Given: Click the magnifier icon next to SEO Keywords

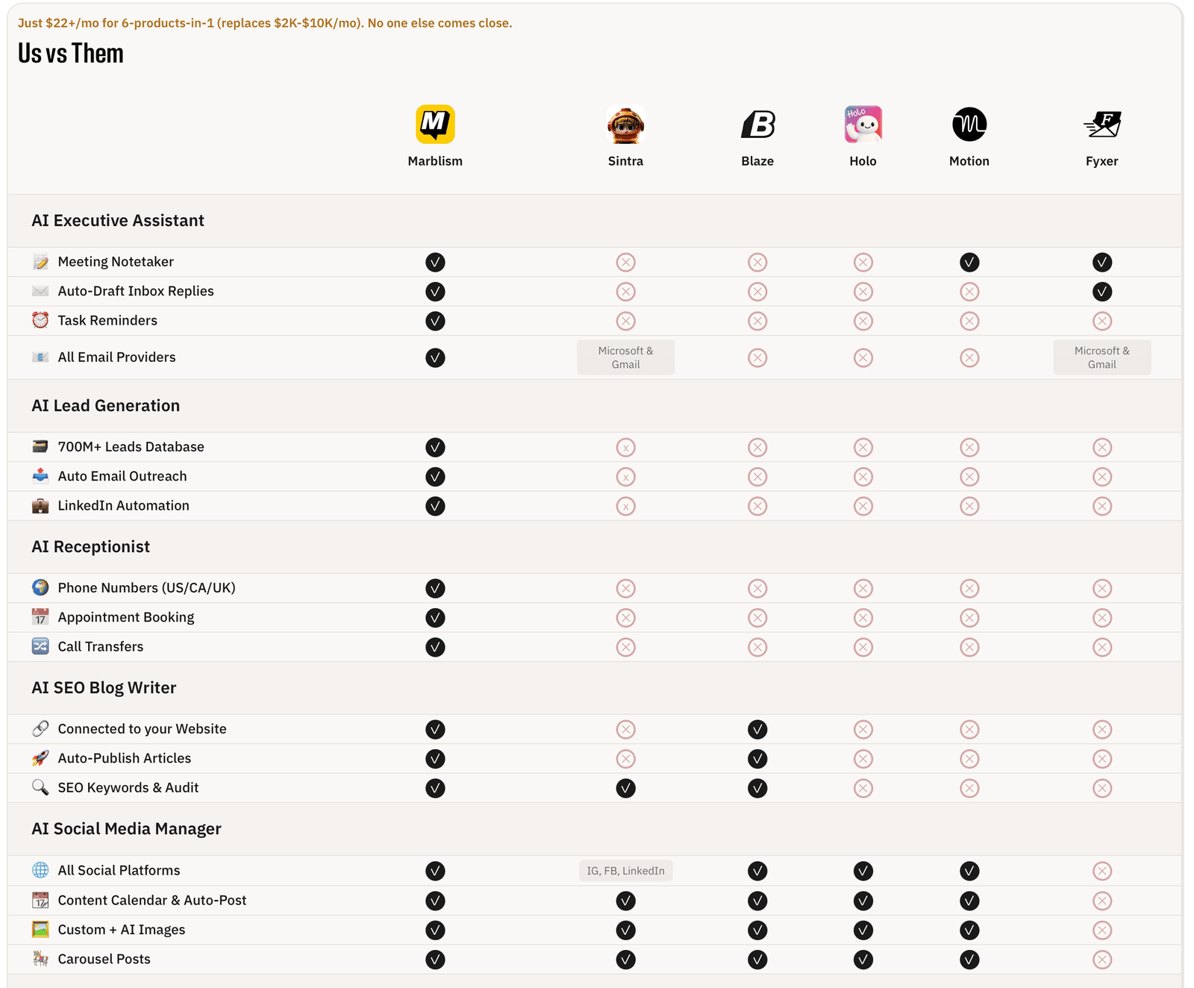Looking at the screenshot, I should (40, 787).
